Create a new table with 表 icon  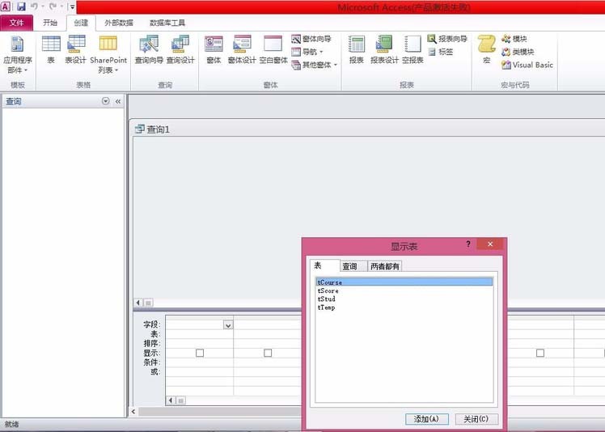pos(51,49)
